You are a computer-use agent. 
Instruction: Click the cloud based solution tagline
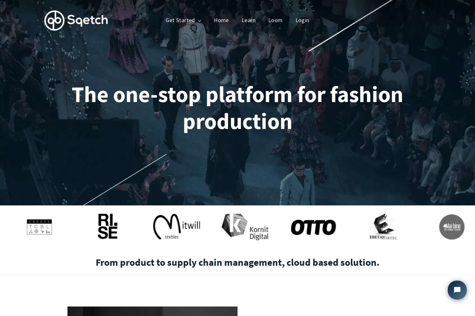click(237, 262)
